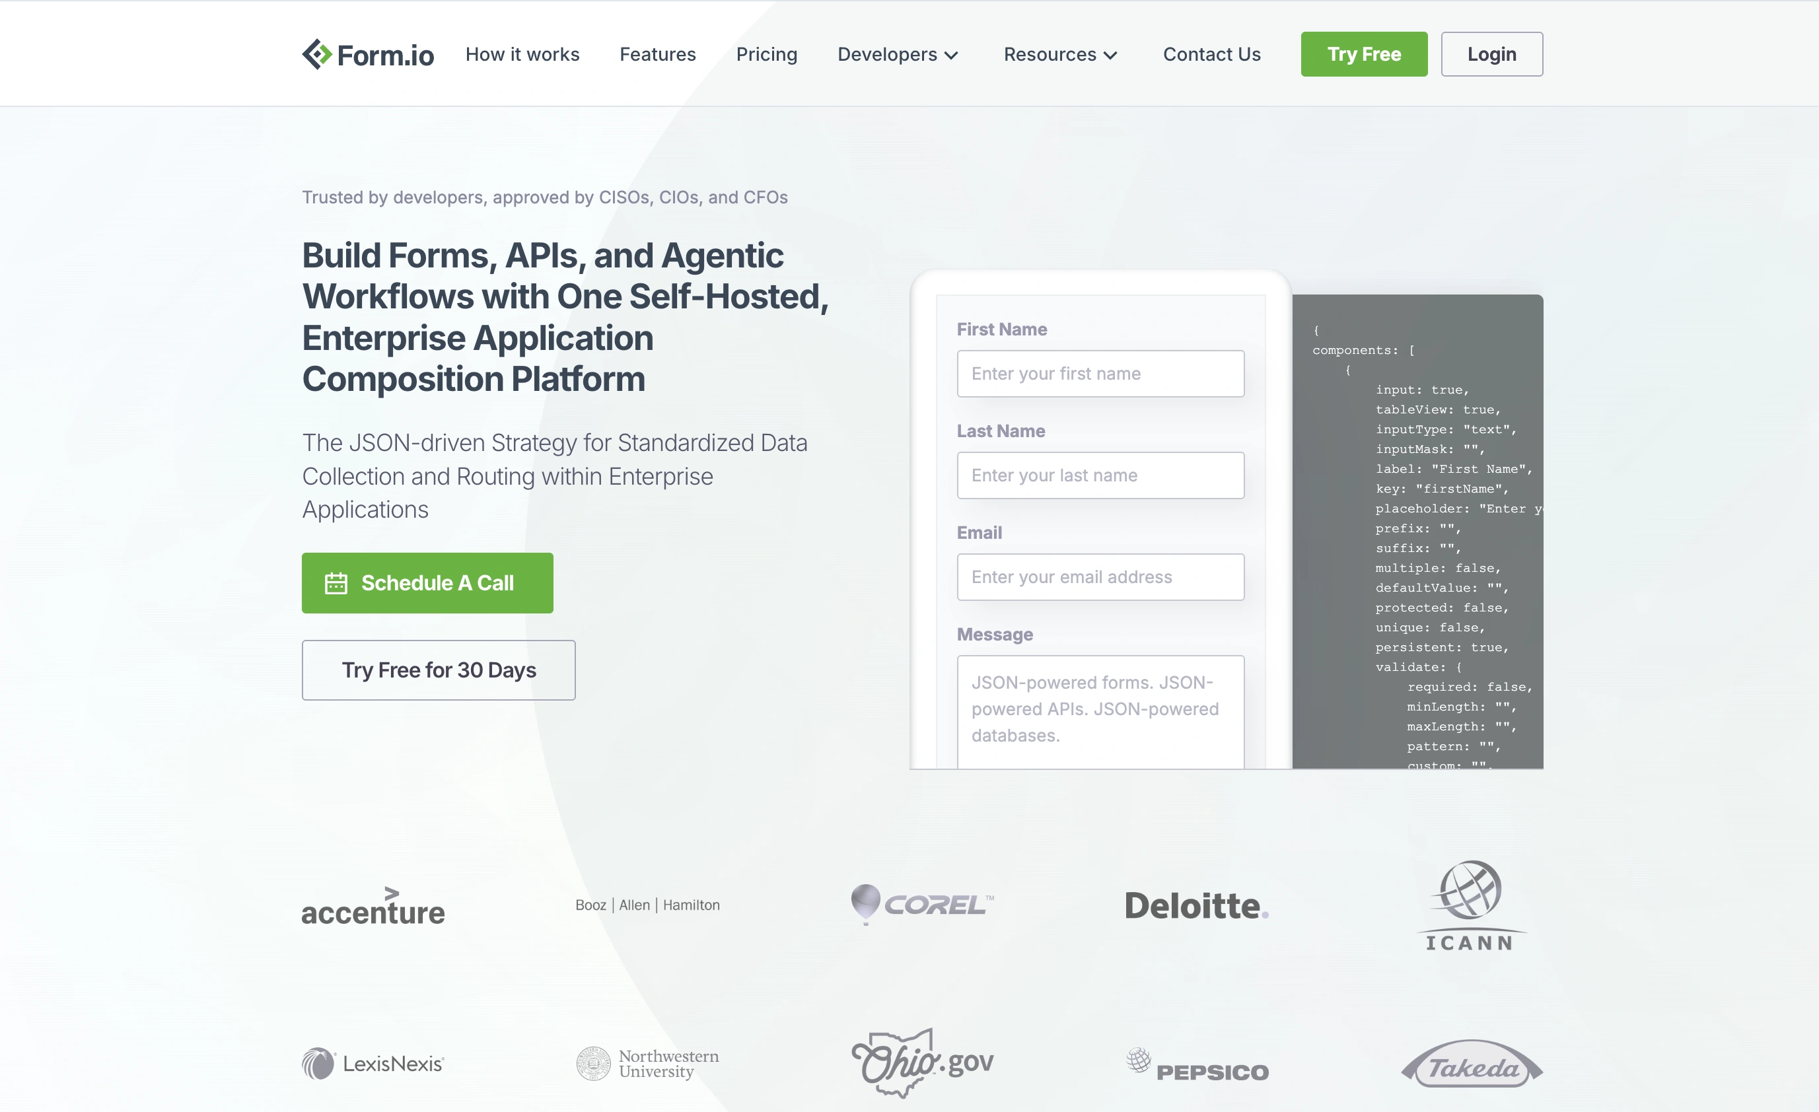The width and height of the screenshot is (1819, 1112).
Task: Click the Accenture logo
Action: pyautogui.click(x=373, y=906)
